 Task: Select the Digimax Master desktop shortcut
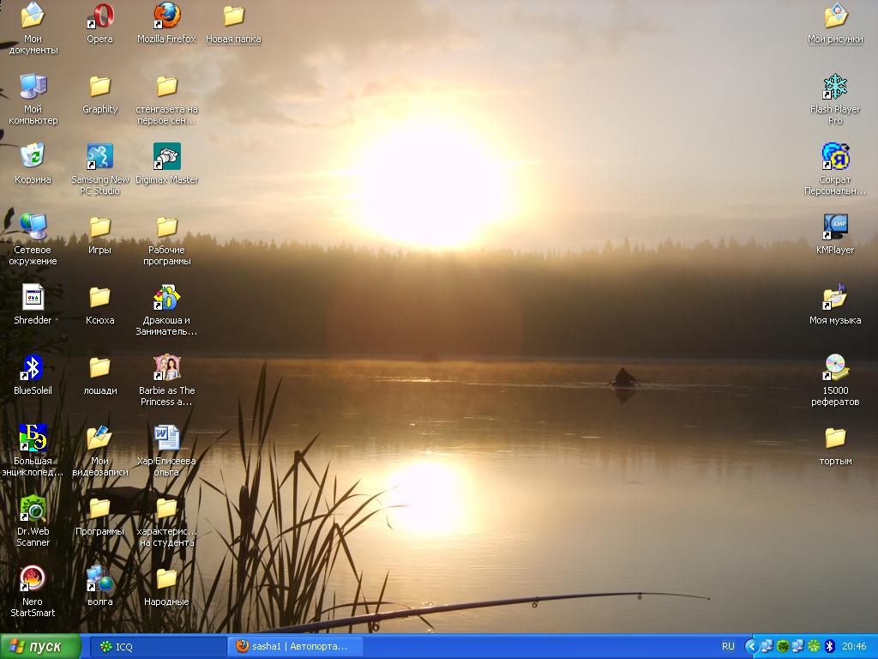166,157
